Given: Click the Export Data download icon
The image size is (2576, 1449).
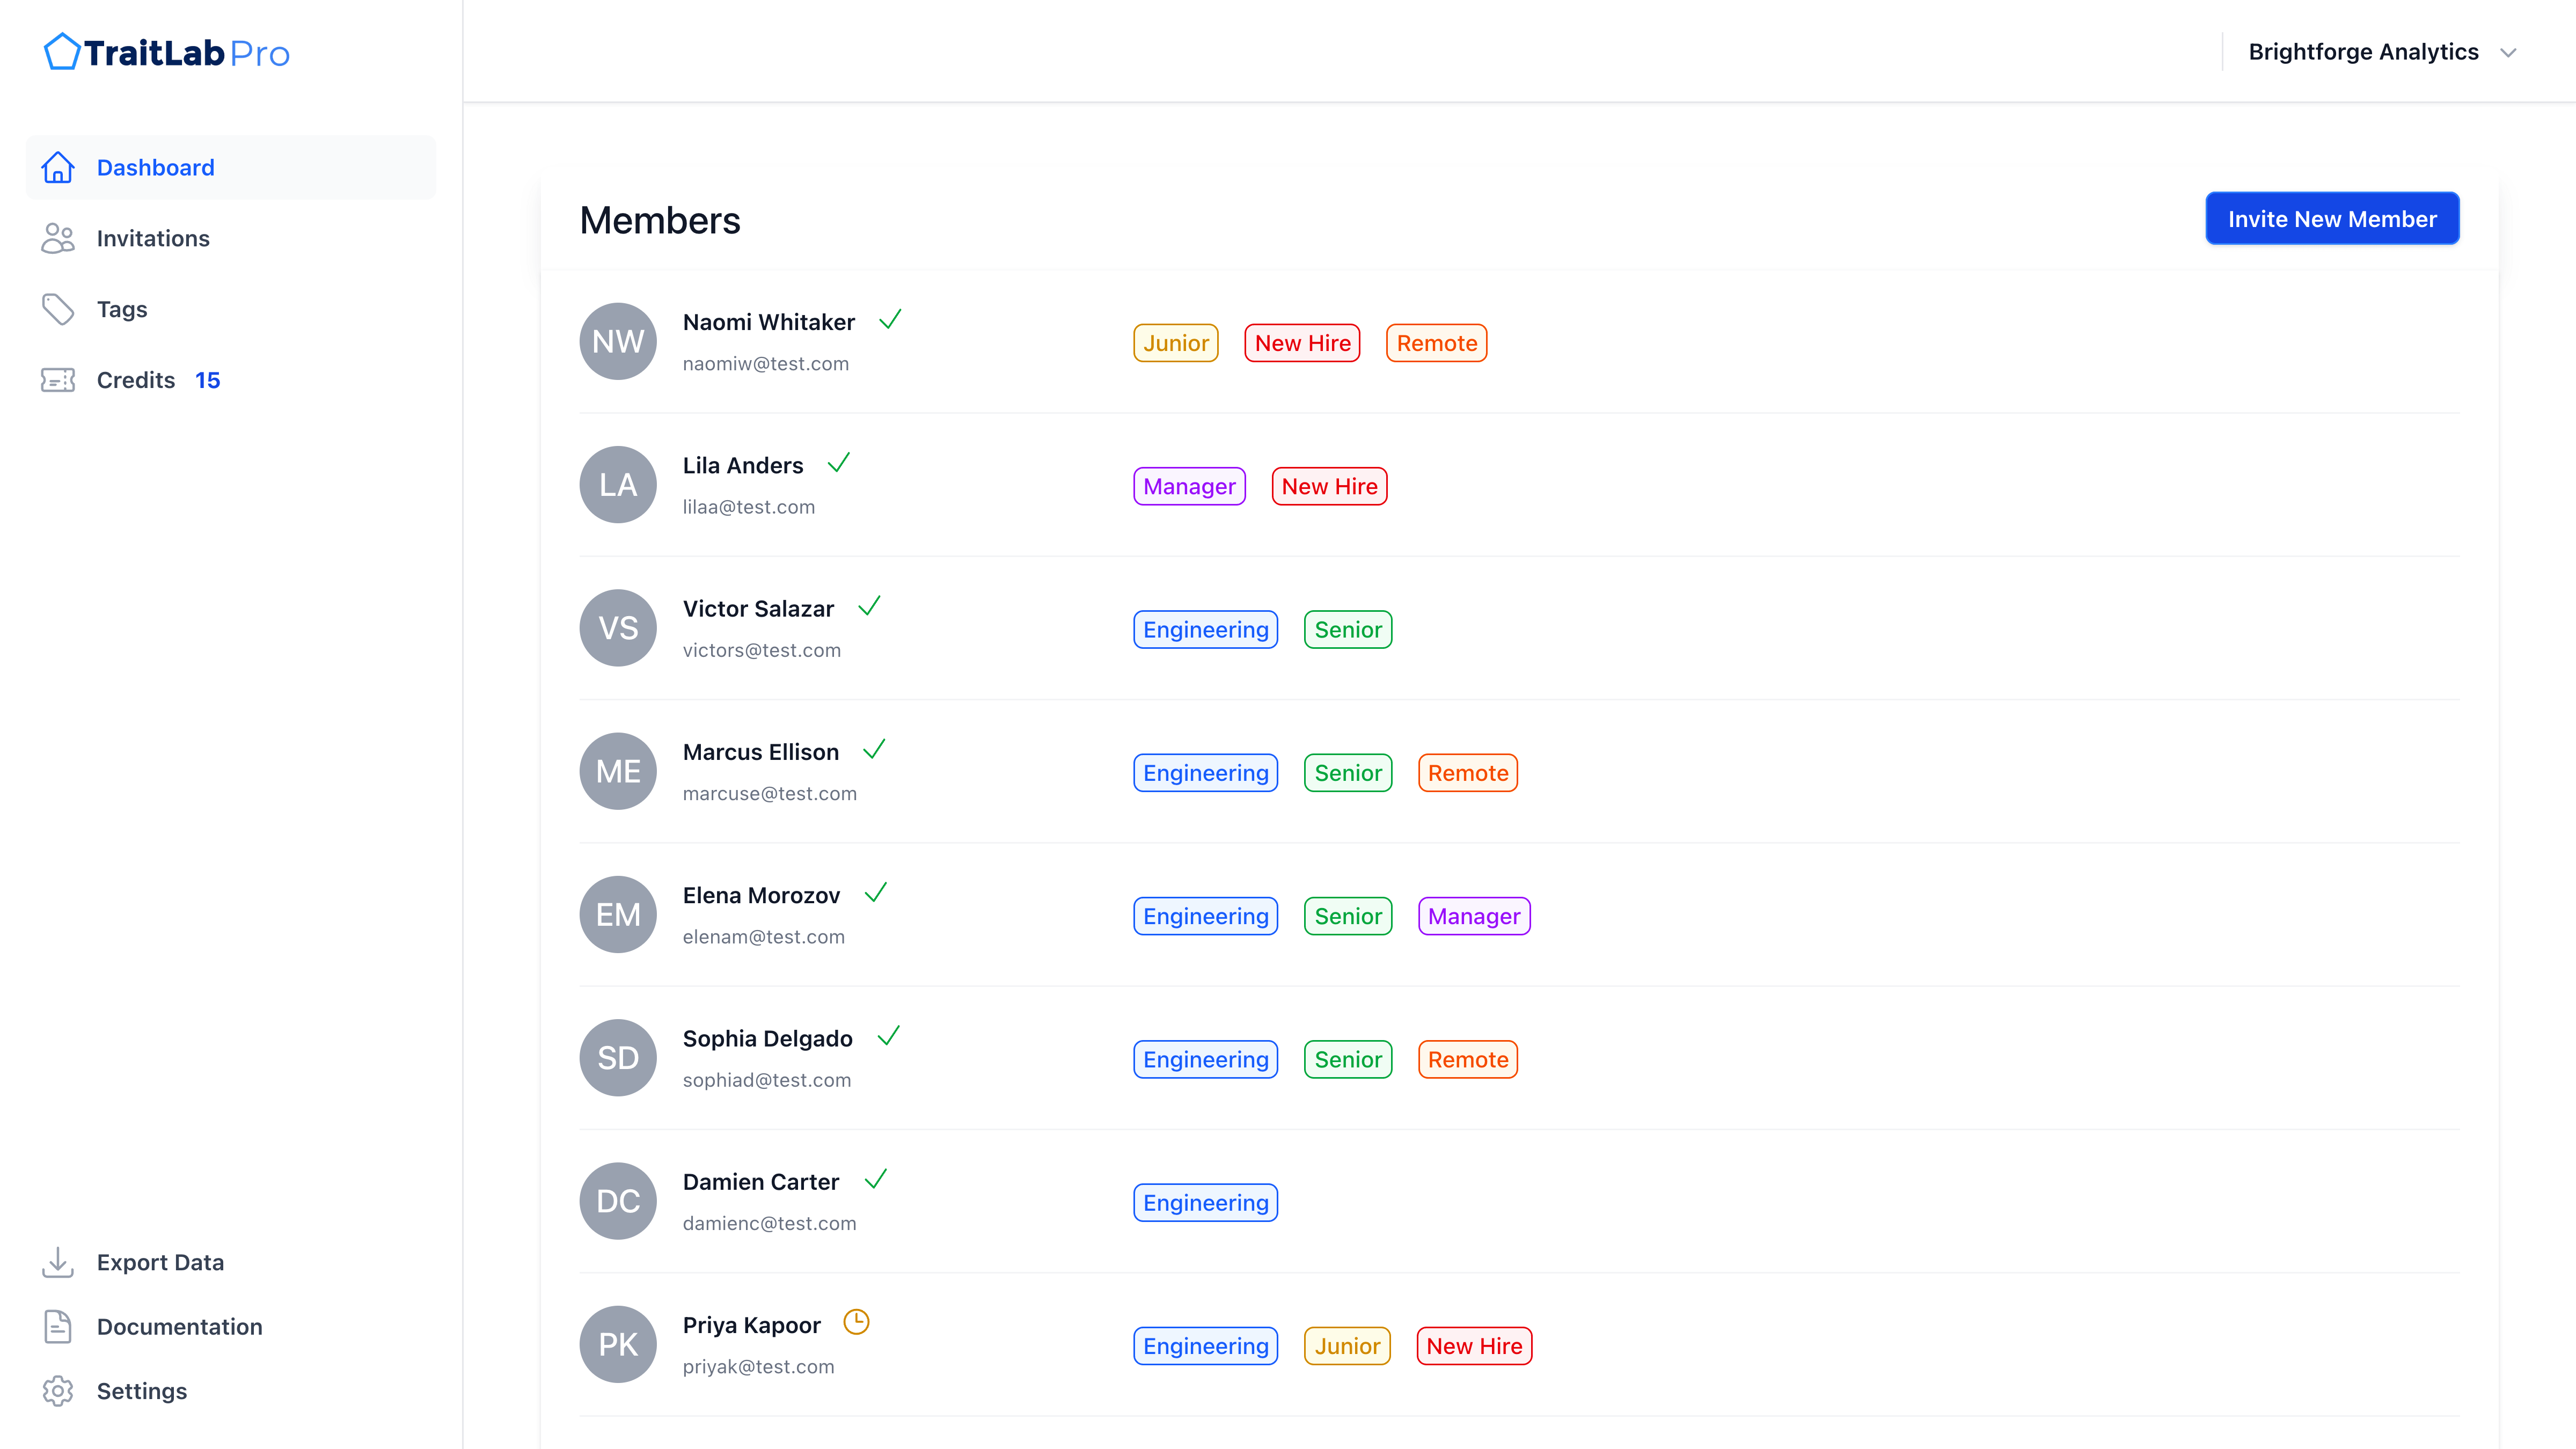Looking at the screenshot, I should point(58,1262).
